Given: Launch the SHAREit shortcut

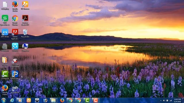Looking at the screenshot, I should (15, 47).
